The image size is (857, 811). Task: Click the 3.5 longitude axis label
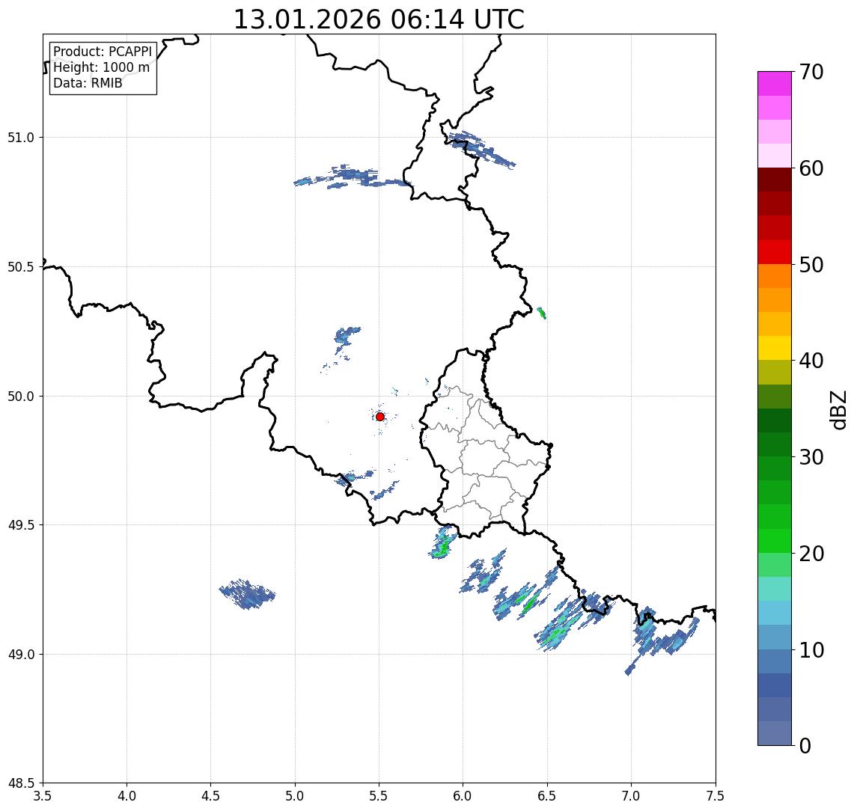pos(43,796)
